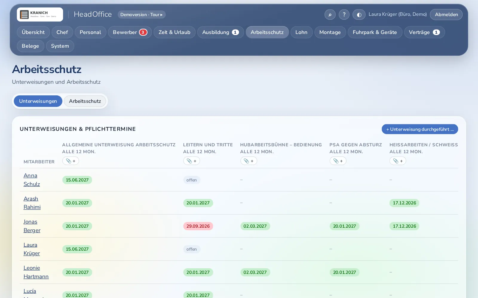Viewport: 478px width, 298px height.
Task: Switch to Arbeitsschutz sub-tab
Action: click(x=85, y=101)
